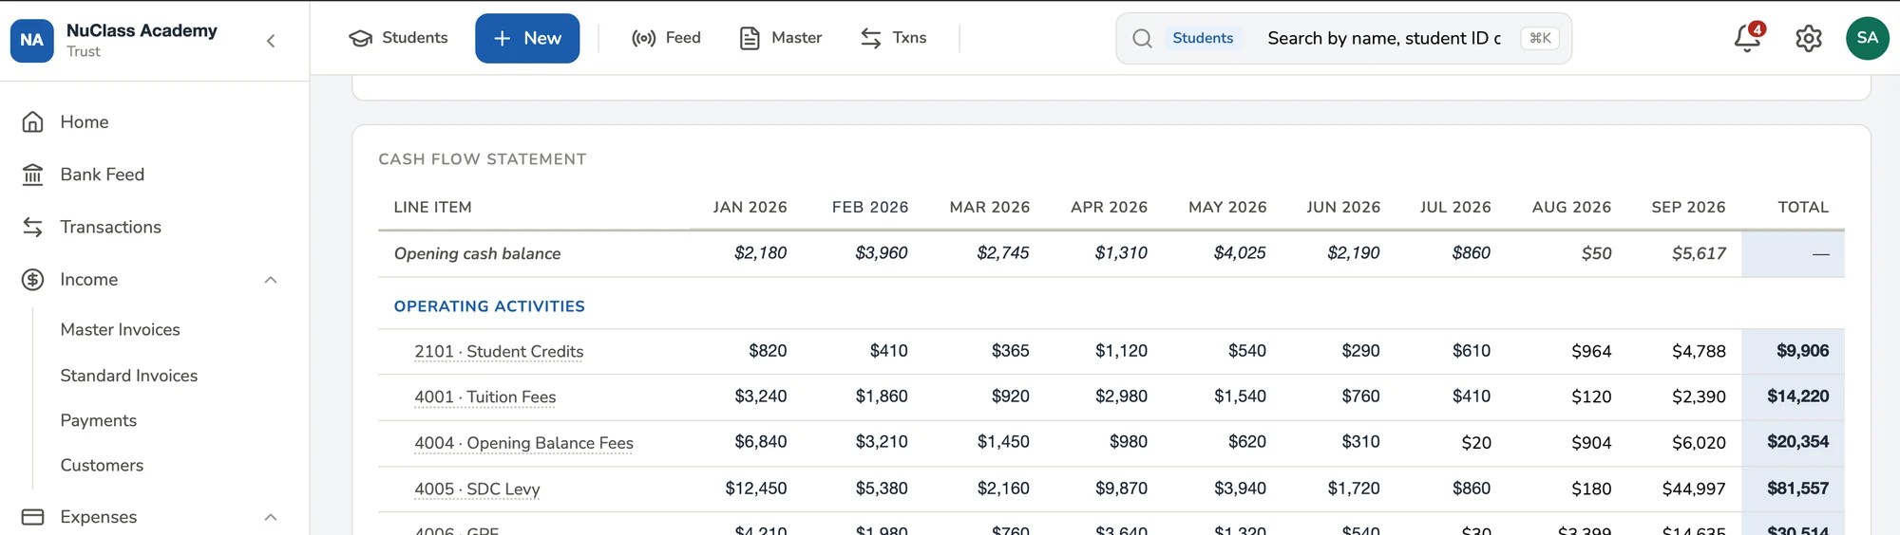This screenshot has height=535, width=1900.
Task: Click the magnifier search icon
Action: 1143,38
